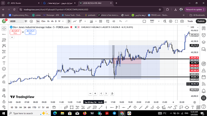
Task: Expand the collapsed indicator legend chevron
Action: point(12,37)
